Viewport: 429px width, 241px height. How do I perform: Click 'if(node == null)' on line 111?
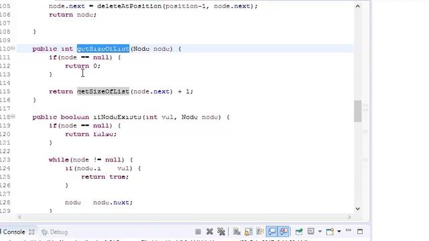coord(80,58)
